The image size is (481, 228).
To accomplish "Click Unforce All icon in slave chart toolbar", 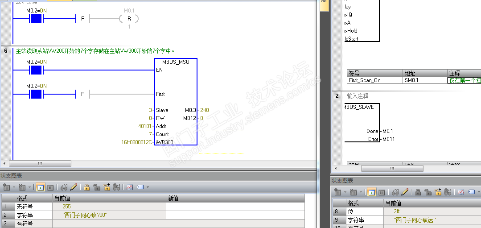I will pyautogui.click(x=438, y=192).
